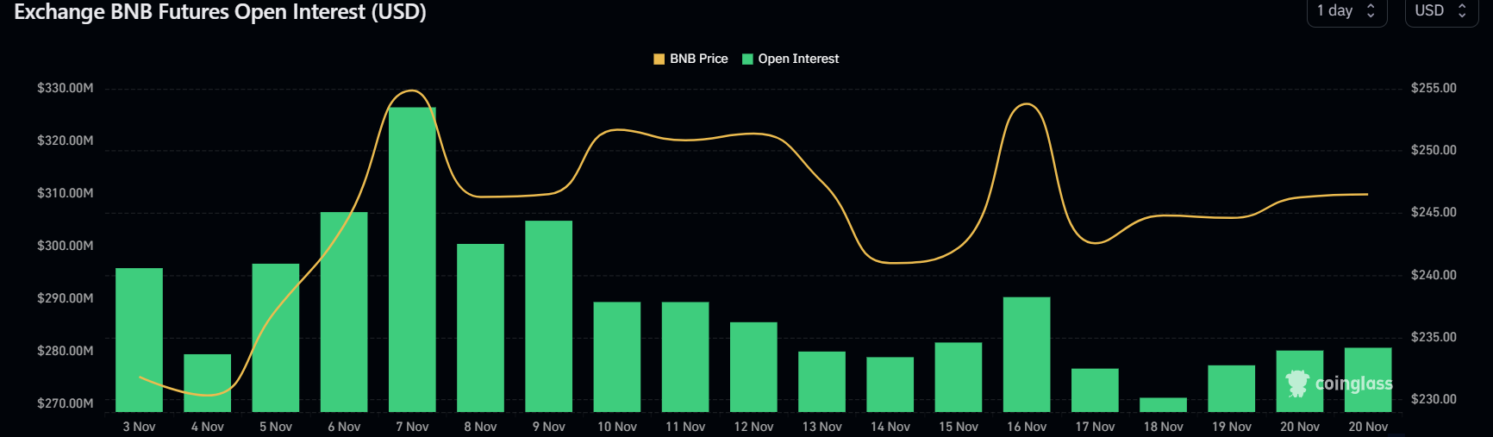Viewport: 1493px width, 437px height.
Task: Select the 19 Nov open interest bar
Action: [1231, 389]
